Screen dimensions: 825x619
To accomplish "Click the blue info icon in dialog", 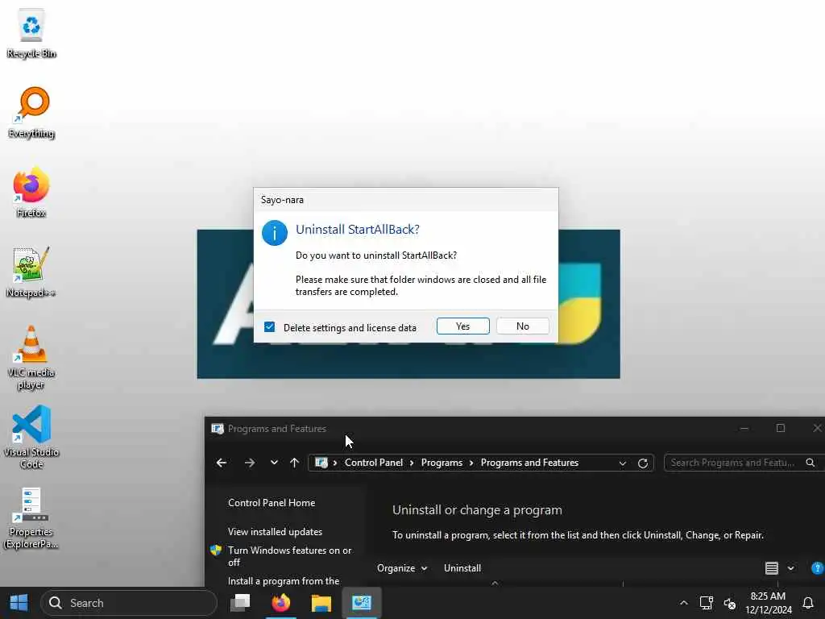I will coord(274,233).
